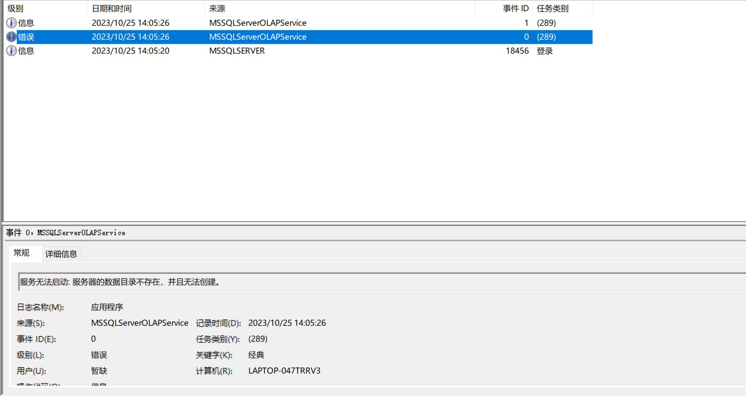The height and width of the screenshot is (396, 746).
Task: Sort events by the 日期和时间 column
Action: [111, 8]
